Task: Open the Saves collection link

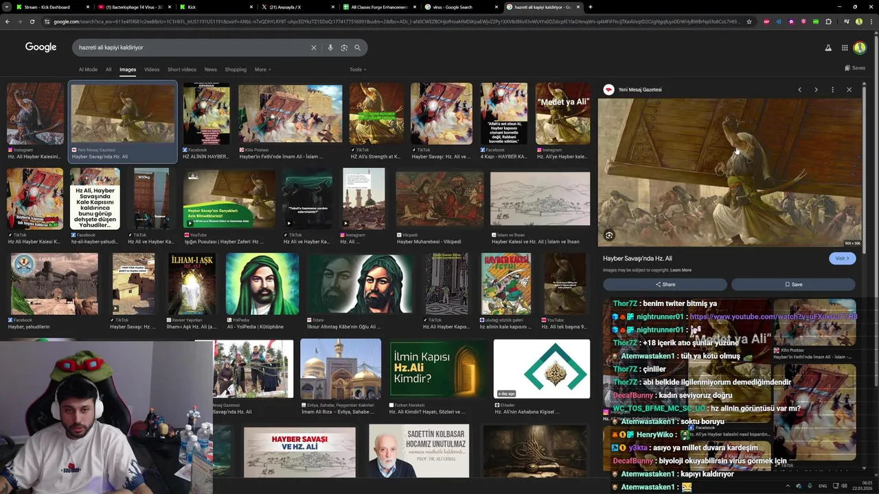Action: [854, 68]
